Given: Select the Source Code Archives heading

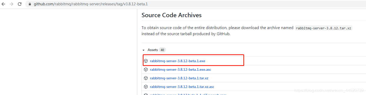Looking at the screenshot, I should point(172,15).
